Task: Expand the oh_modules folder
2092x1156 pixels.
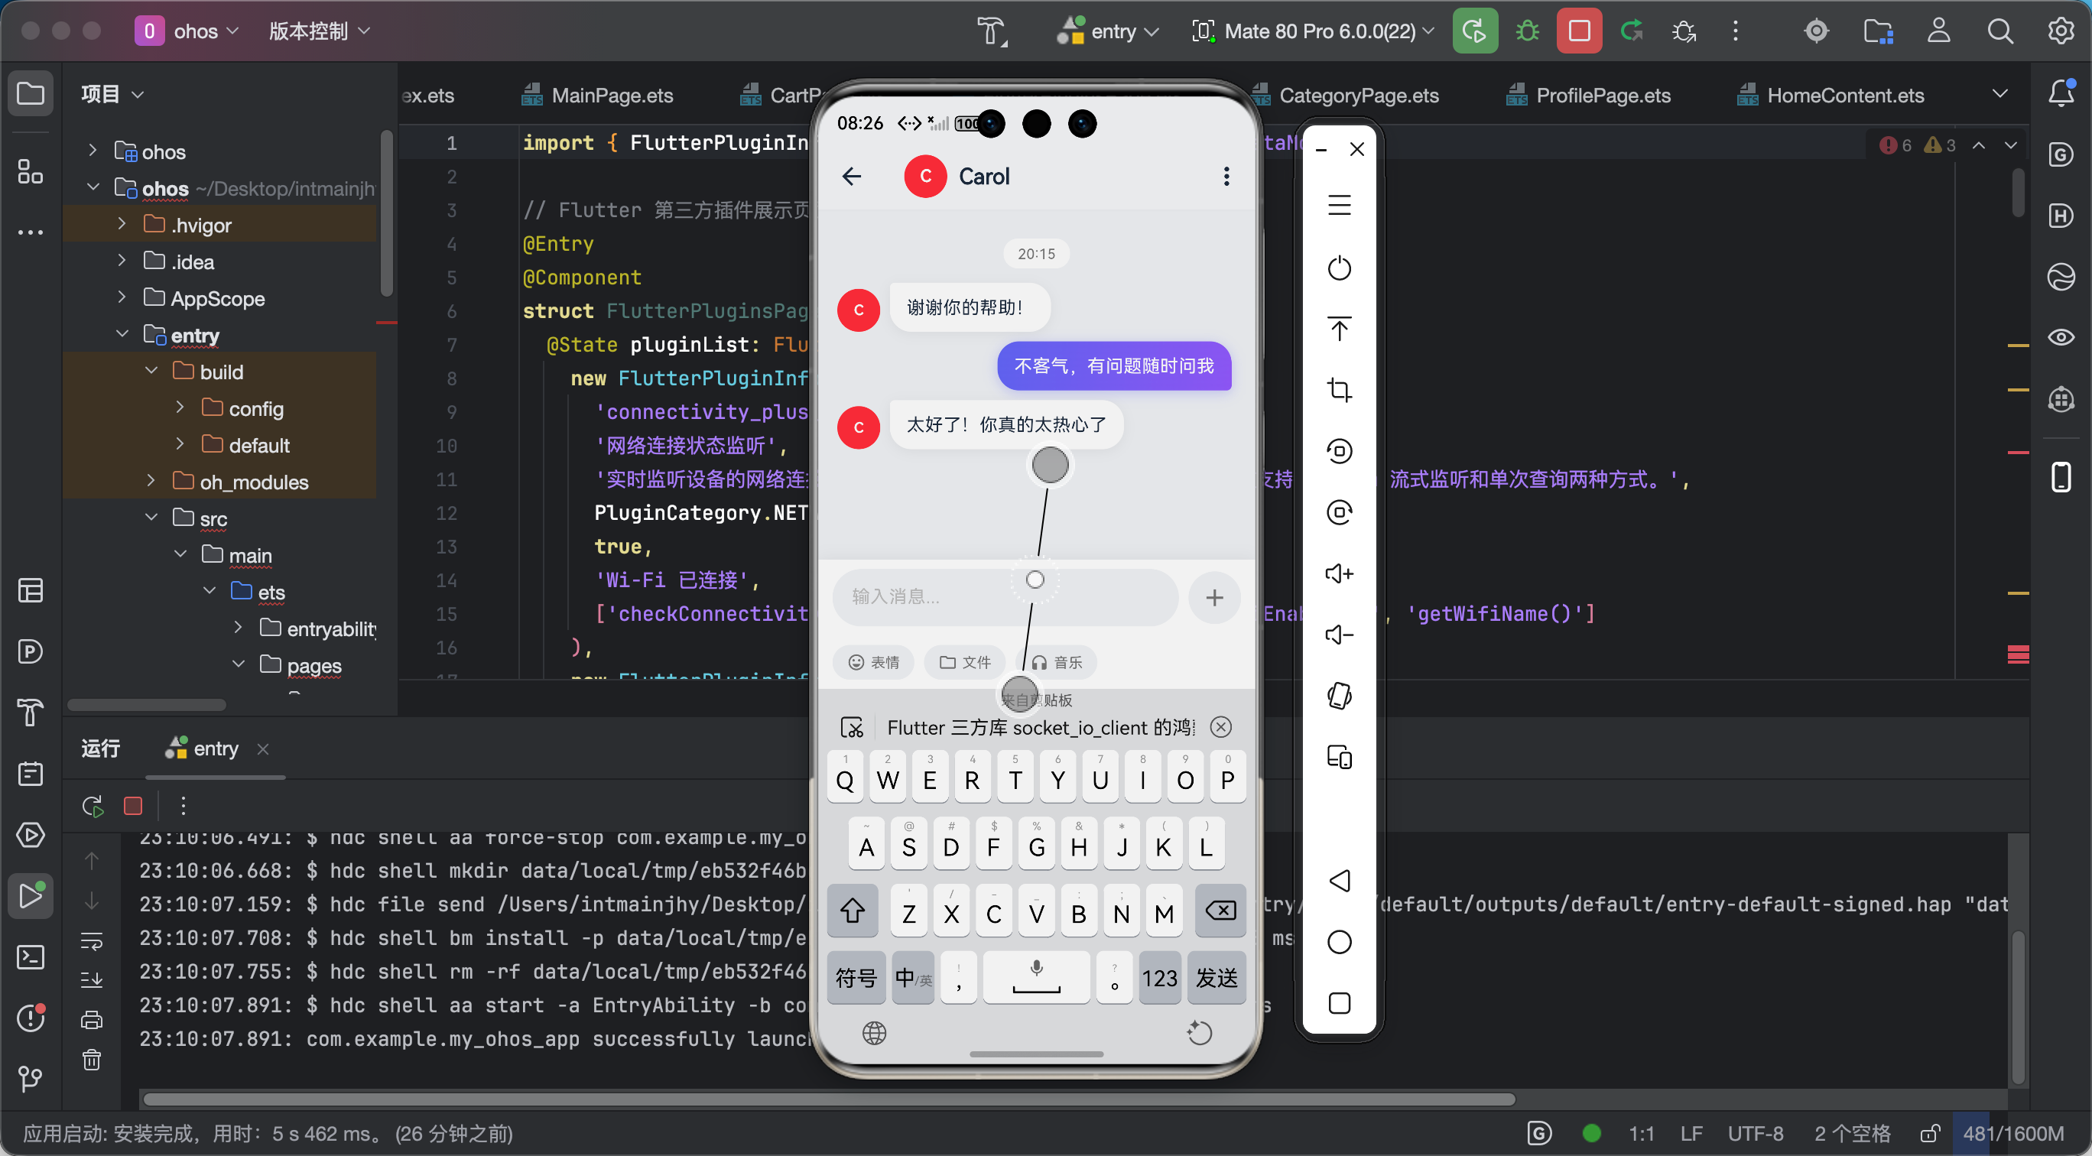Action: 152,482
